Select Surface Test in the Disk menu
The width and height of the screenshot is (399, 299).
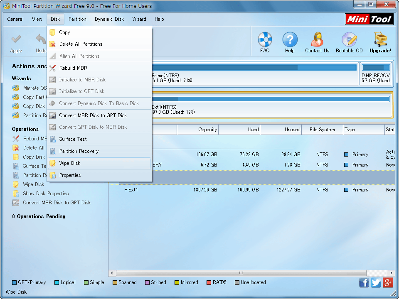pyautogui.click(x=99, y=139)
